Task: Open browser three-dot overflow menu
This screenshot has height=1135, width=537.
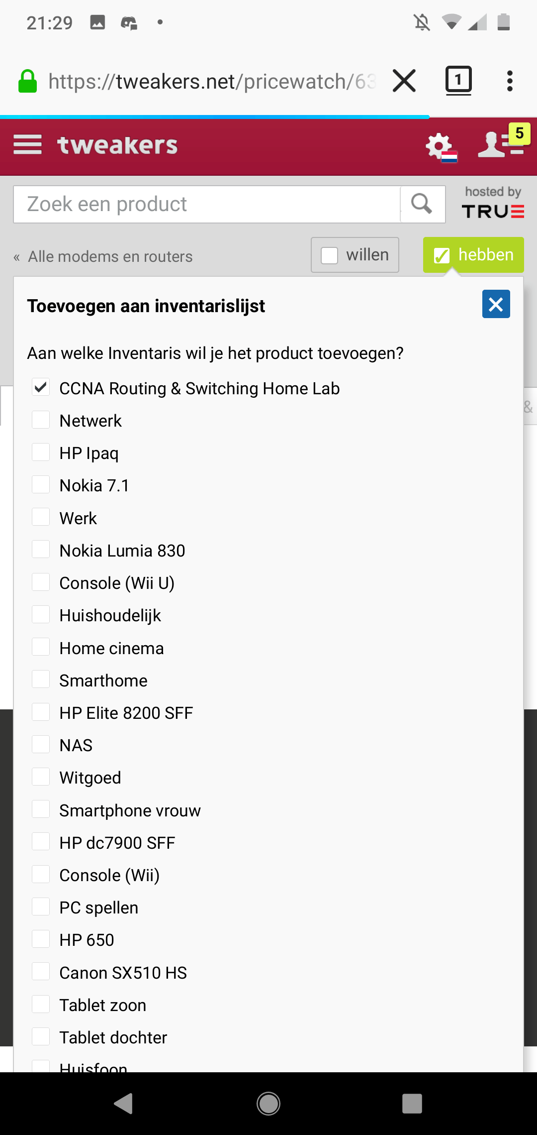Action: click(x=510, y=81)
